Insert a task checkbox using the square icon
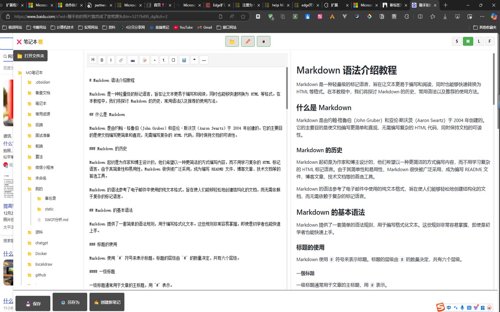This screenshot has width=500, height=312. (x=174, y=60)
